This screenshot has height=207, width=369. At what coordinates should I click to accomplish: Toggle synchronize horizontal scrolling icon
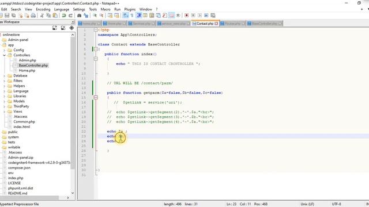(116, 16)
